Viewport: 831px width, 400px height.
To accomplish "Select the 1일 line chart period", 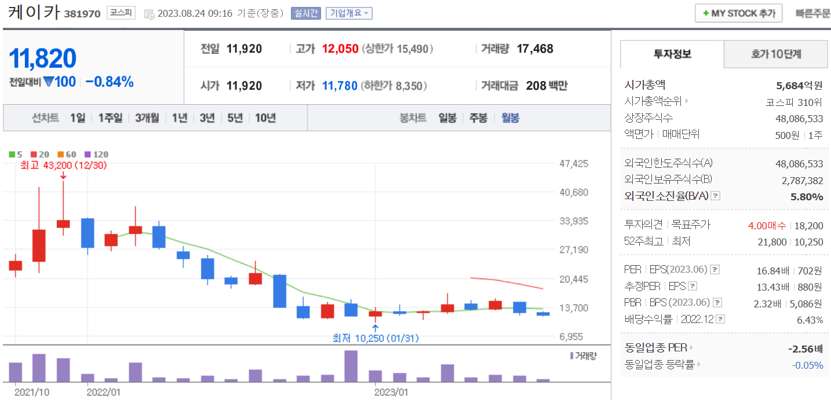I will click(78, 118).
